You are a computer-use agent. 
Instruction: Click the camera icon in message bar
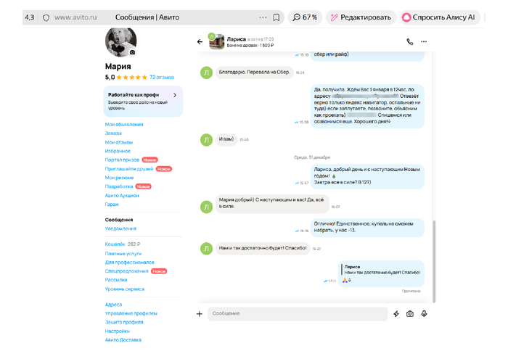[x=410, y=313]
